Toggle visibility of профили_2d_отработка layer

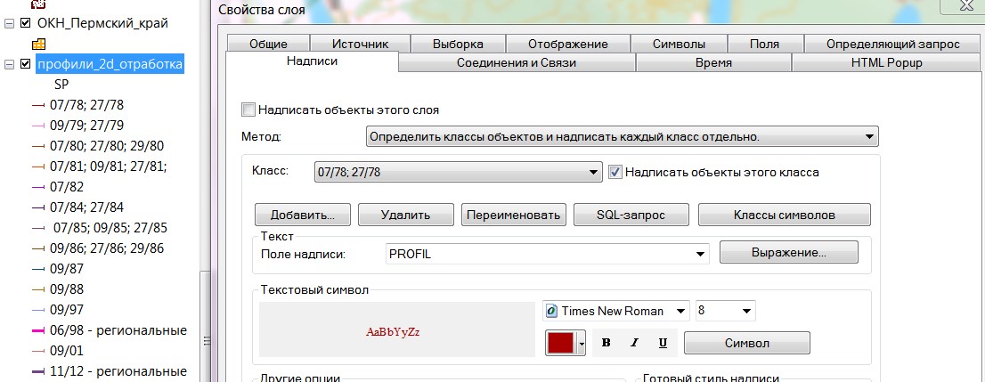click(26, 64)
